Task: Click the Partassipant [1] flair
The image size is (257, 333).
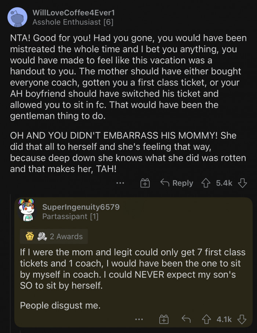Action: (70, 216)
